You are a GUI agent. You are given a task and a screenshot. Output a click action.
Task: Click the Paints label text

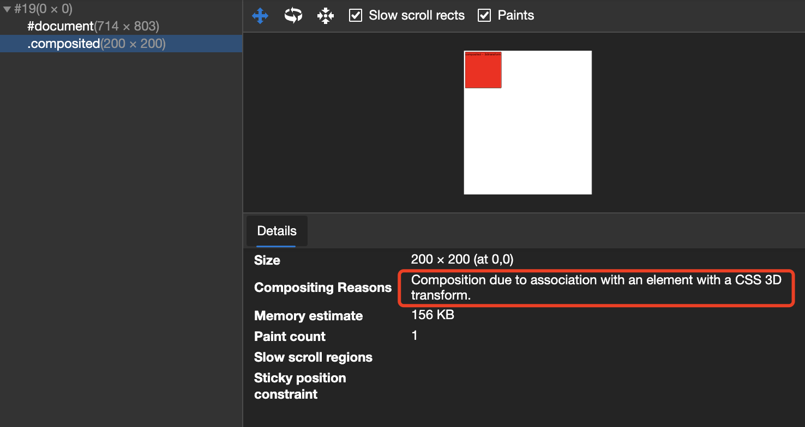tap(515, 15)
